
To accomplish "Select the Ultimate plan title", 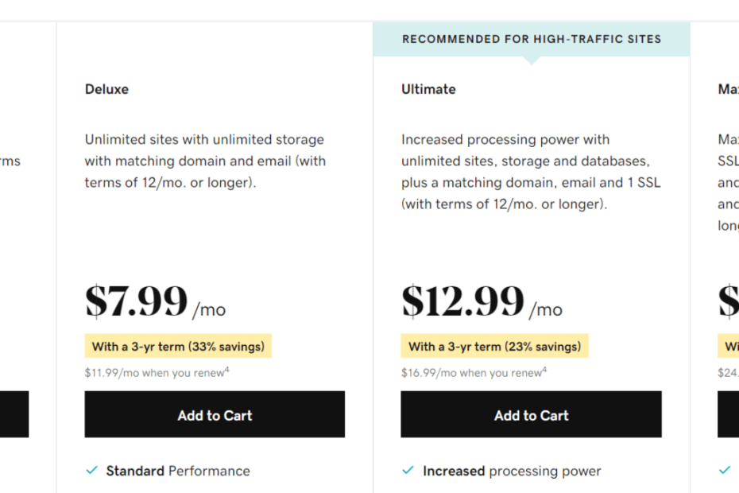I will click(428, 89).
